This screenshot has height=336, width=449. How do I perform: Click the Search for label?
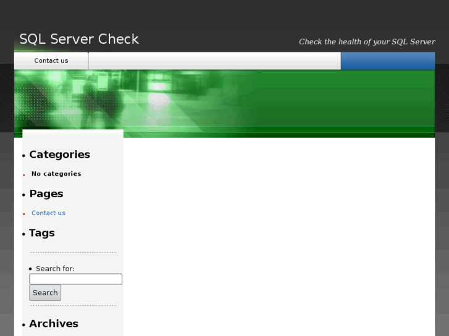click(x=55, y=269)
